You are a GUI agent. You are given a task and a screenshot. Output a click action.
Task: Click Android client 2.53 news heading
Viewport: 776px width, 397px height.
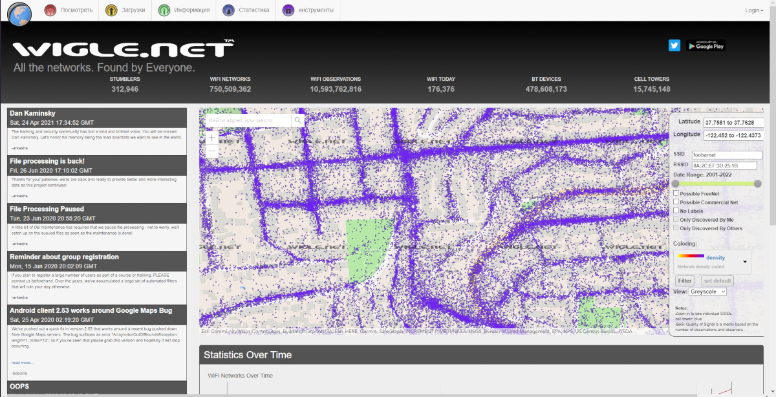click(x=90, y=310)
